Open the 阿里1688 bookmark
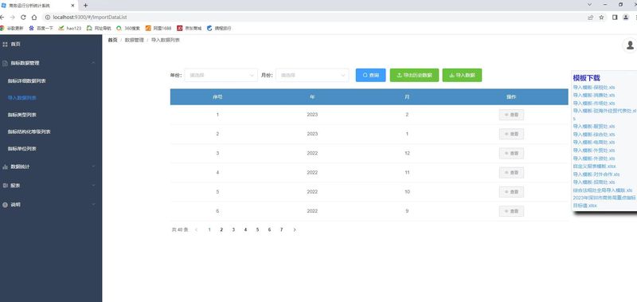 pyautogui.click(x=158, y=29)
